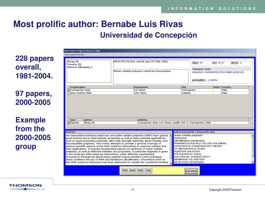
Task: Select keyword 'PHARMACOLOGICALLY ACTIVE POLYMERS'
Action: tap(200, 143)
